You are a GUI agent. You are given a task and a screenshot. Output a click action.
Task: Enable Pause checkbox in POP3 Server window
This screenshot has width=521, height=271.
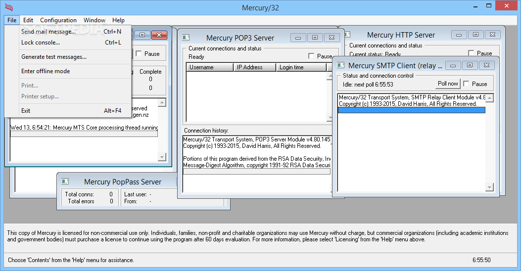[311, 56]
